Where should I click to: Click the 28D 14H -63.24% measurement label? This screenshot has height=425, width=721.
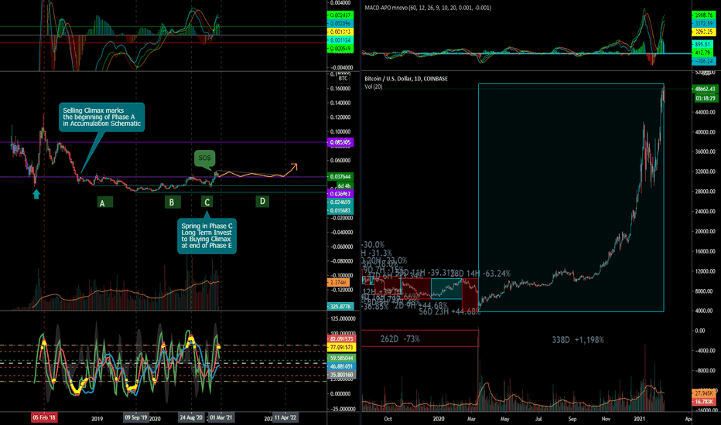[480, 274]
